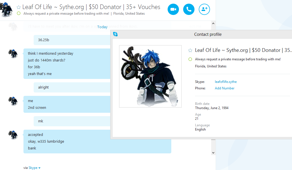
Task: Toggle favorite star in Contact profile
Action: [190, 50]
